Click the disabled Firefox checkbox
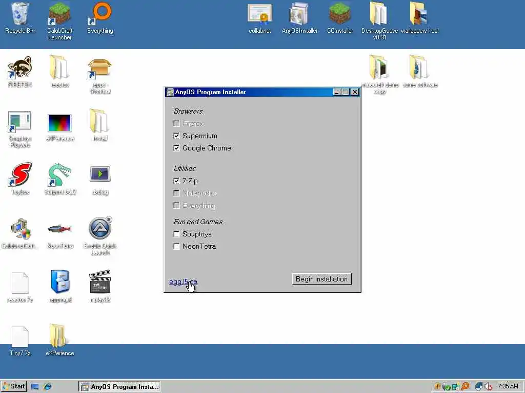 pos(176,124)
